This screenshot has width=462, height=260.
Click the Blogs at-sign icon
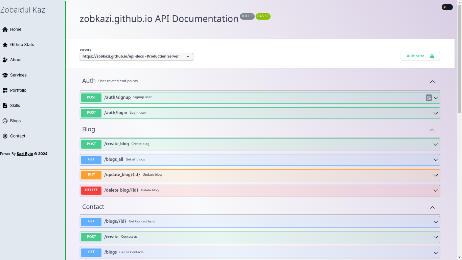tap(5, 121)
